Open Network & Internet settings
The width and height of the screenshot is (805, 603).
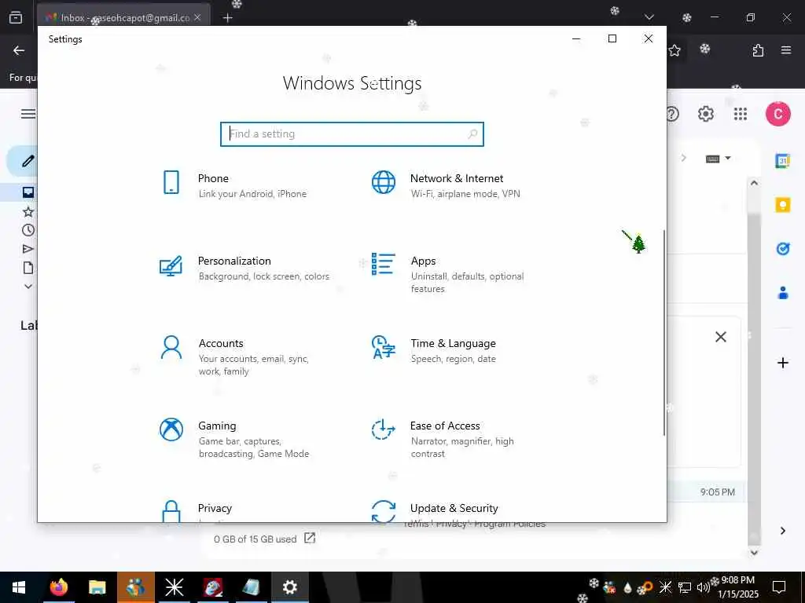coord(445,185)
